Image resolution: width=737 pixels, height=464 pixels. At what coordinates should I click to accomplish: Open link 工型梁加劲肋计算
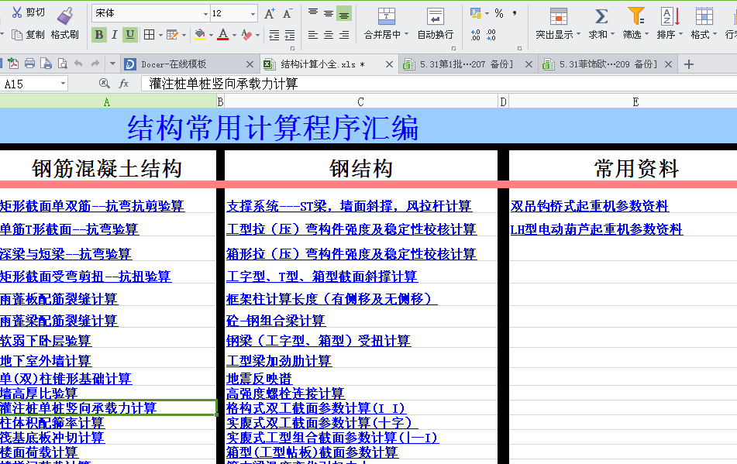[279, 361]
